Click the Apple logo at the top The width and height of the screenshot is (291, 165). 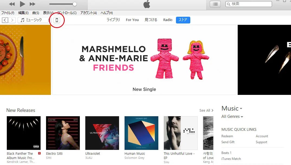[x=147, y=4]
